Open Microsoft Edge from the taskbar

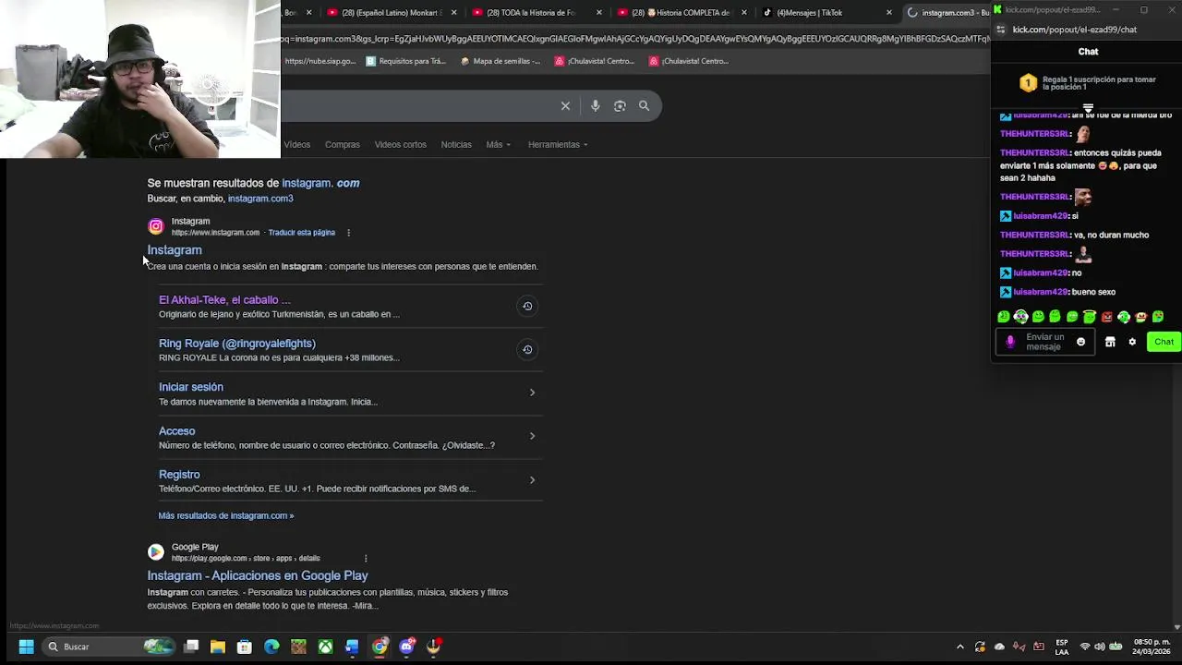(271, 647)
